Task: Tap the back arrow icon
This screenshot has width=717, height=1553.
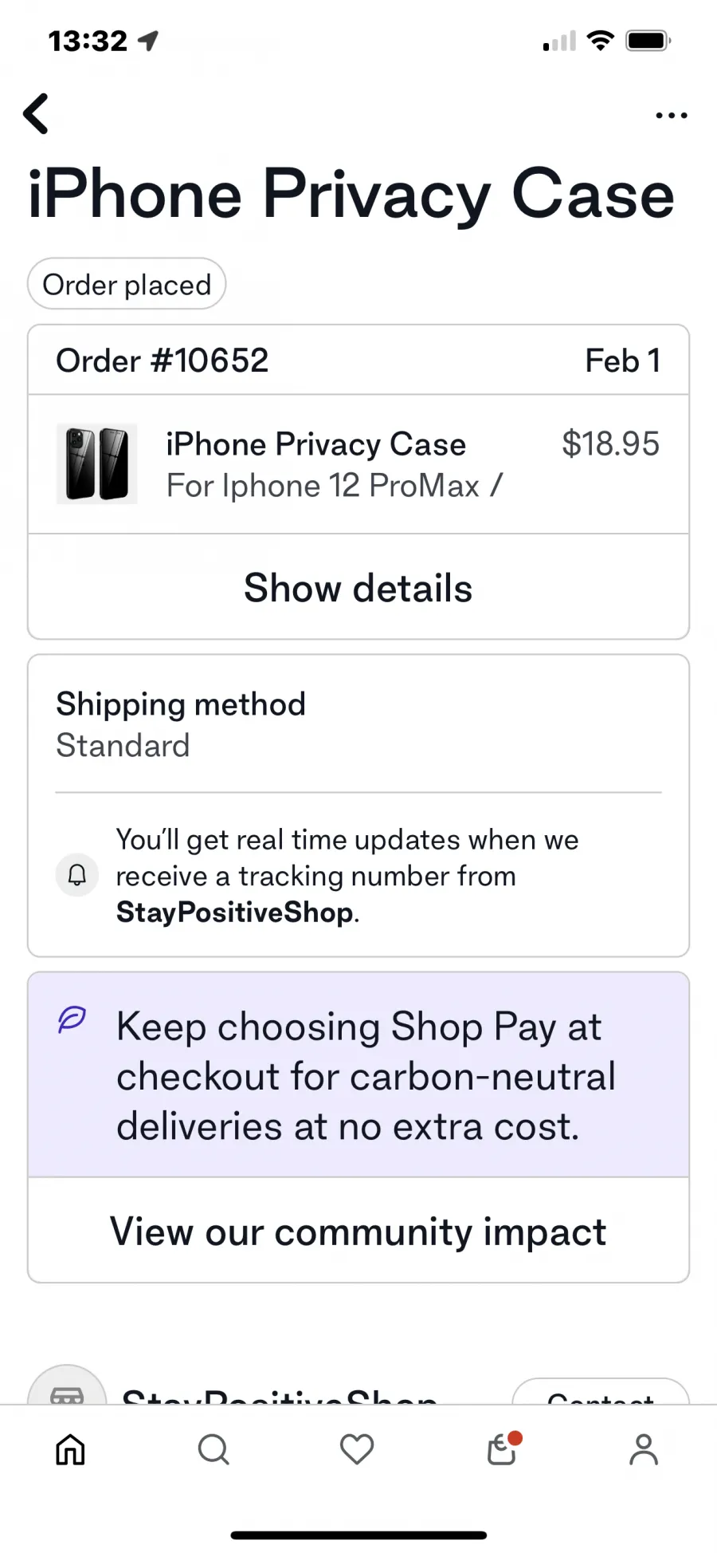Action: [x=36, y=113]
